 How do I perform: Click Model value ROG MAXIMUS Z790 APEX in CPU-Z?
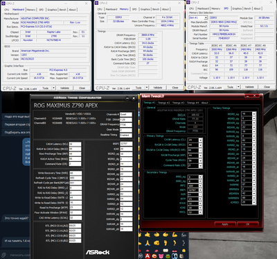42,22
